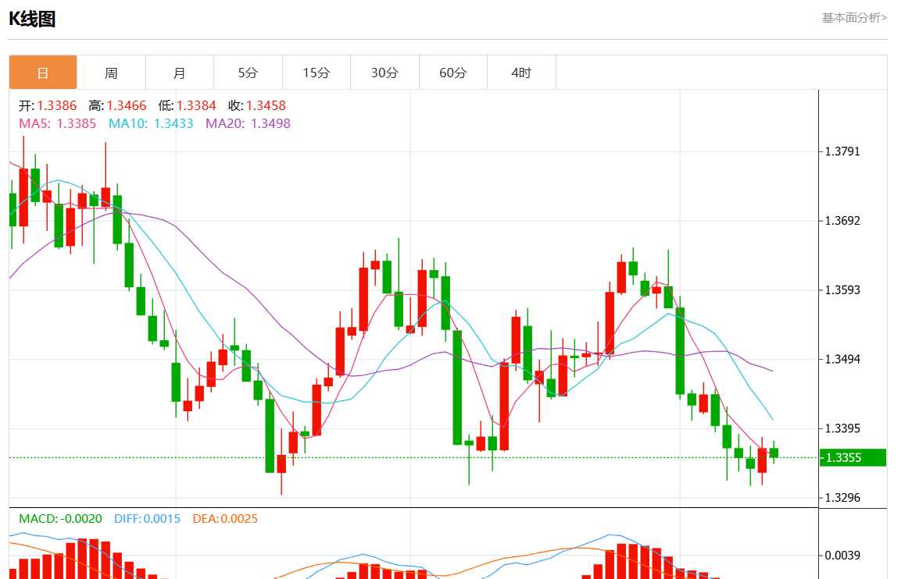The height and width of the screenshot is (579, 905).
Task: Click the K线图 heading
Action: tap(32, 19)
